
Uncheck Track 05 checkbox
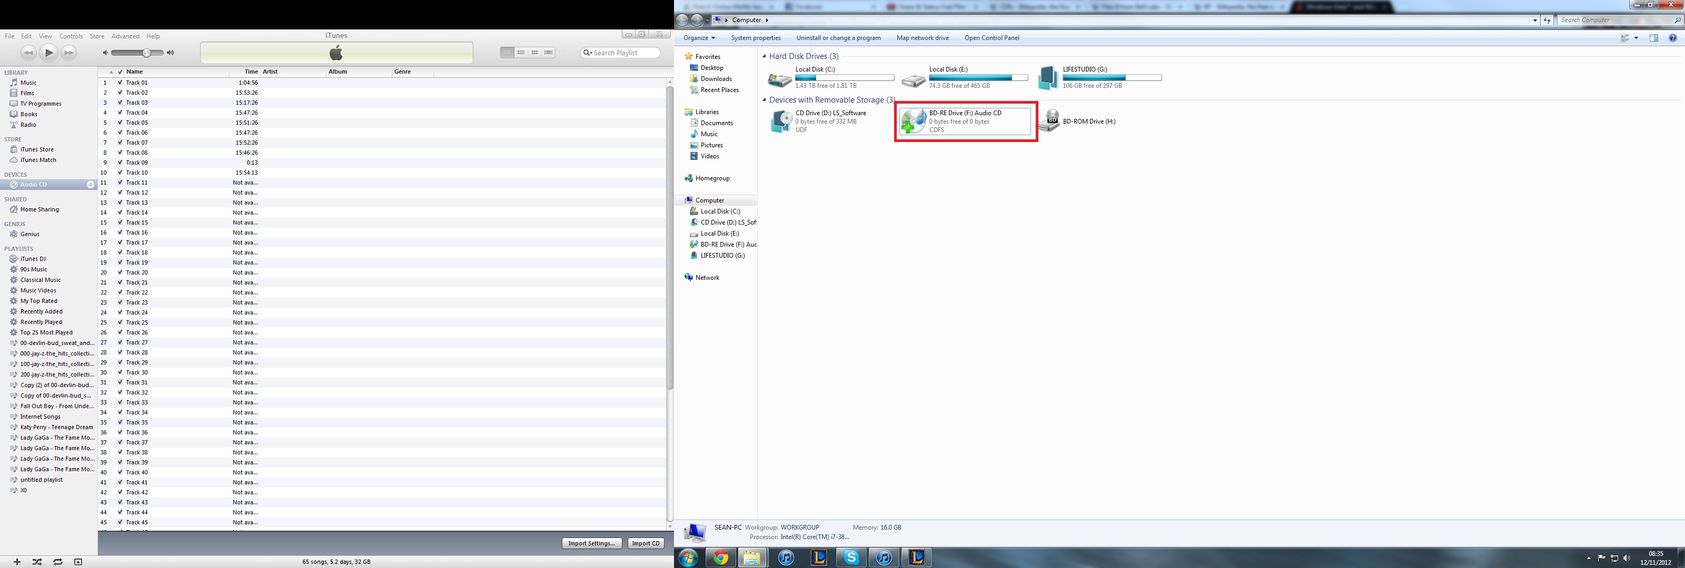120,123
